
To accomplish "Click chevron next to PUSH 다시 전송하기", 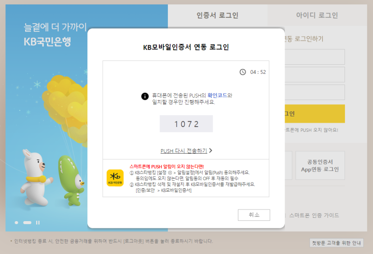I will pyautogui.click(x=210, y=151).
